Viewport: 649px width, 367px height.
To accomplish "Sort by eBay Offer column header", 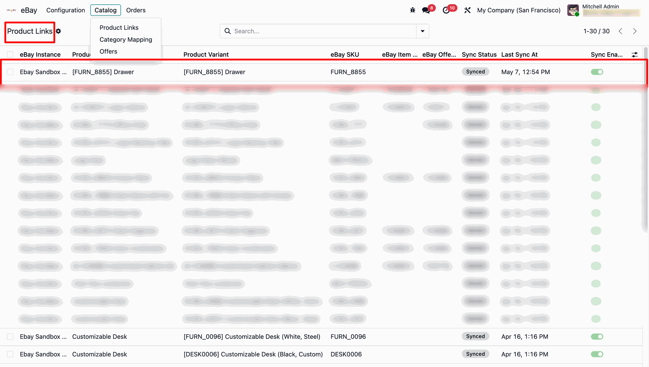I will point(439,54).
